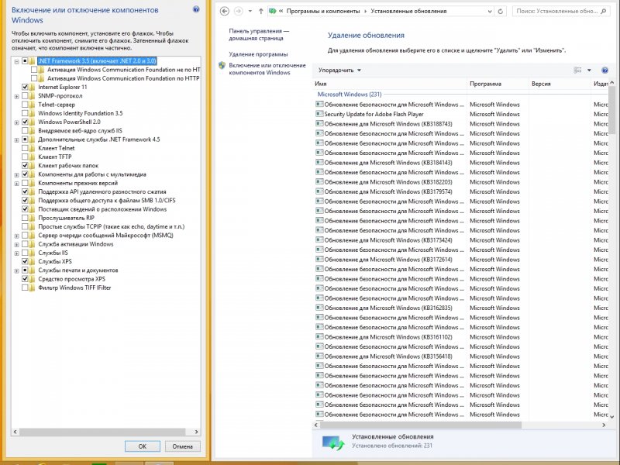This screenshot has width=620, height=465.
Task: Click the help icon in the Windows components dialog
Action: pyautogui.click(x=196, y=9)
